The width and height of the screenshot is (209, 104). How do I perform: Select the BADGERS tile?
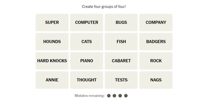(x=156, y=42)
